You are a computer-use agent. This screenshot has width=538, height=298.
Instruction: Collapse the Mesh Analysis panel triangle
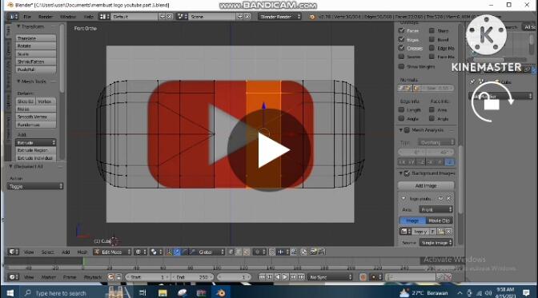click(401, 130)
